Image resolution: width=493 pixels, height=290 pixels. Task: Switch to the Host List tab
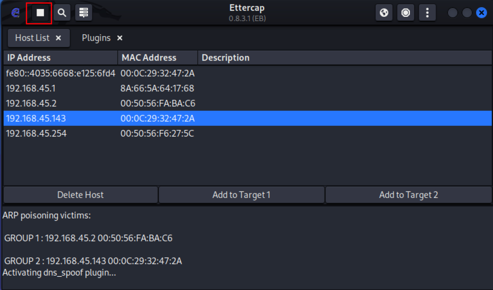coord(32,38)
